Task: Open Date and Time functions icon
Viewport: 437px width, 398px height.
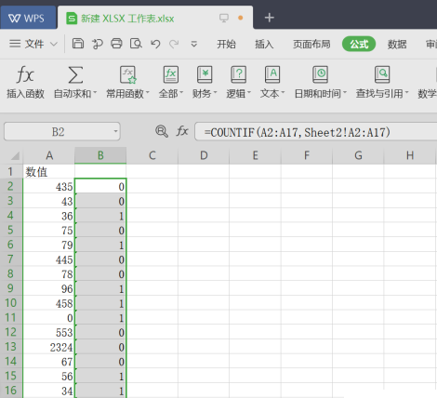Action: [320, 74]
